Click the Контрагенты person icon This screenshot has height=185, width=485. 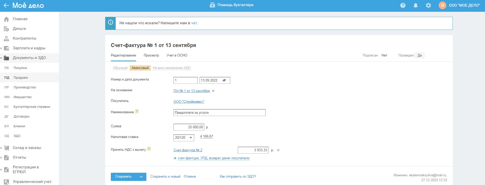click(x=6, y=38)
